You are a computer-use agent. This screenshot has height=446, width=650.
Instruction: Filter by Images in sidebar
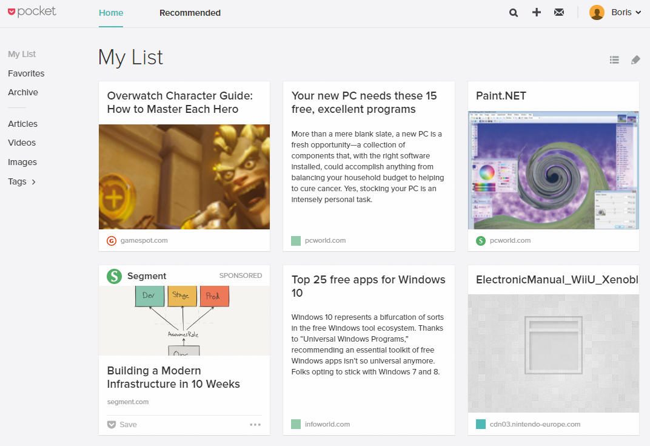[22, 162]
